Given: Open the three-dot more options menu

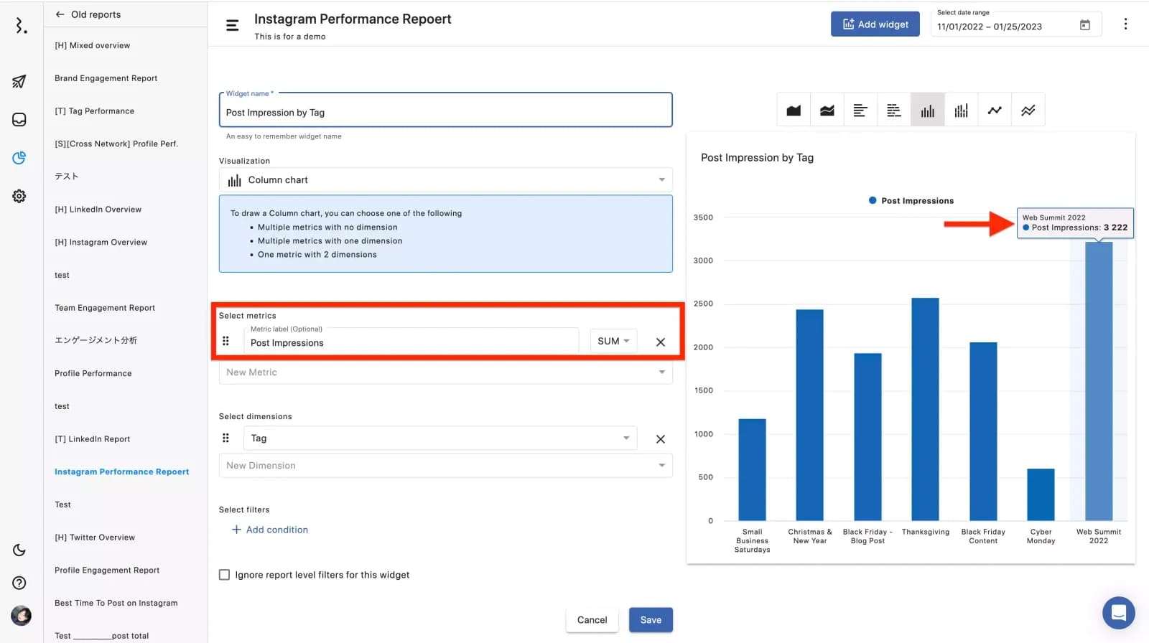Looking at the screenshot, I should (1125, 24).
